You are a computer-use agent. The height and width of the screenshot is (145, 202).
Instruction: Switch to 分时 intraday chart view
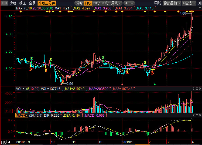[x=79, y=3]
